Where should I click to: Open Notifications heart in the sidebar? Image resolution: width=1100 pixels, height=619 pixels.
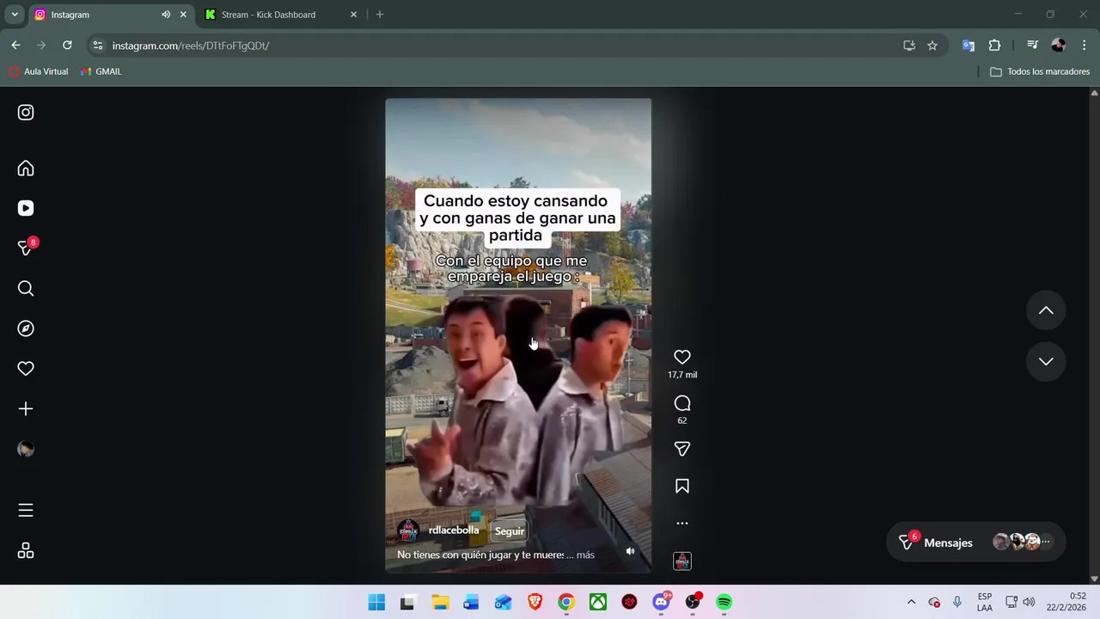26,369
